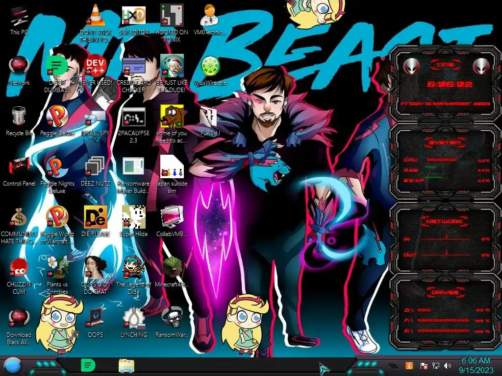Image resolution: width=502 pixels, height=376 pixels.
Task: Open the Recycle Bin
Action: [19, 121]
